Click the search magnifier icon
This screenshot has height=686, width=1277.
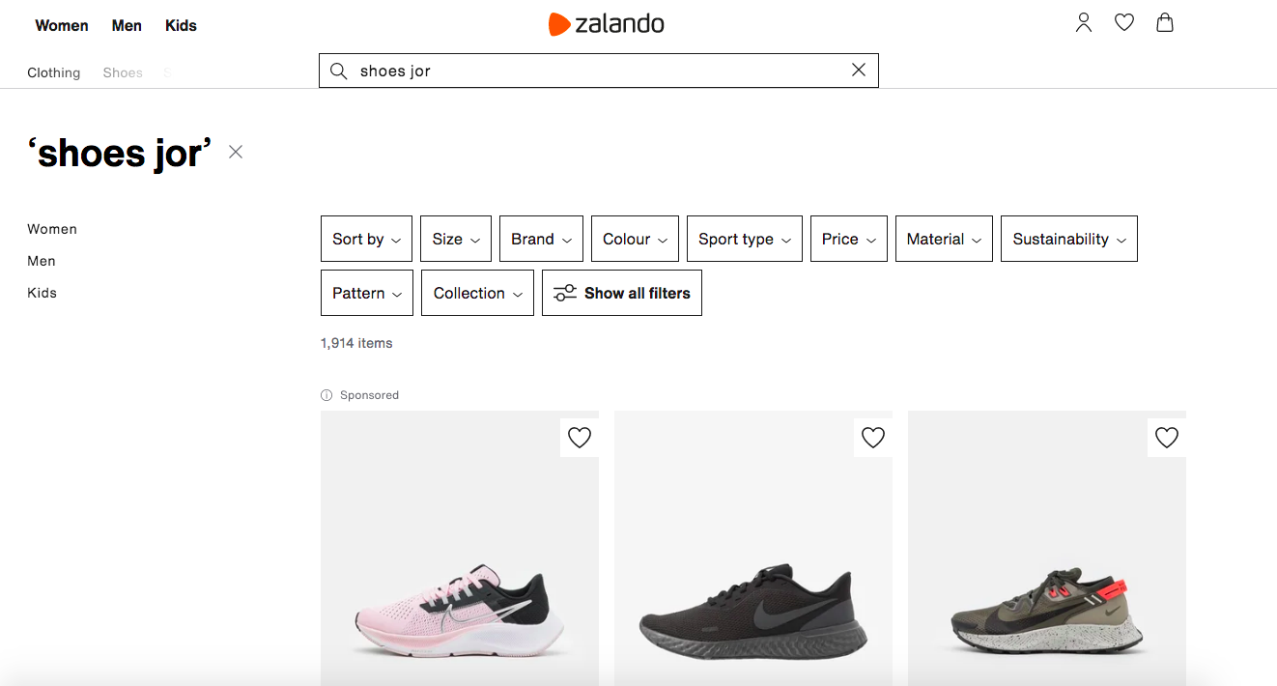tap(339, 71)
